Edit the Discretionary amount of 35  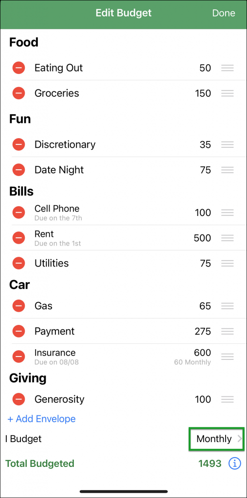click(205, 144)
